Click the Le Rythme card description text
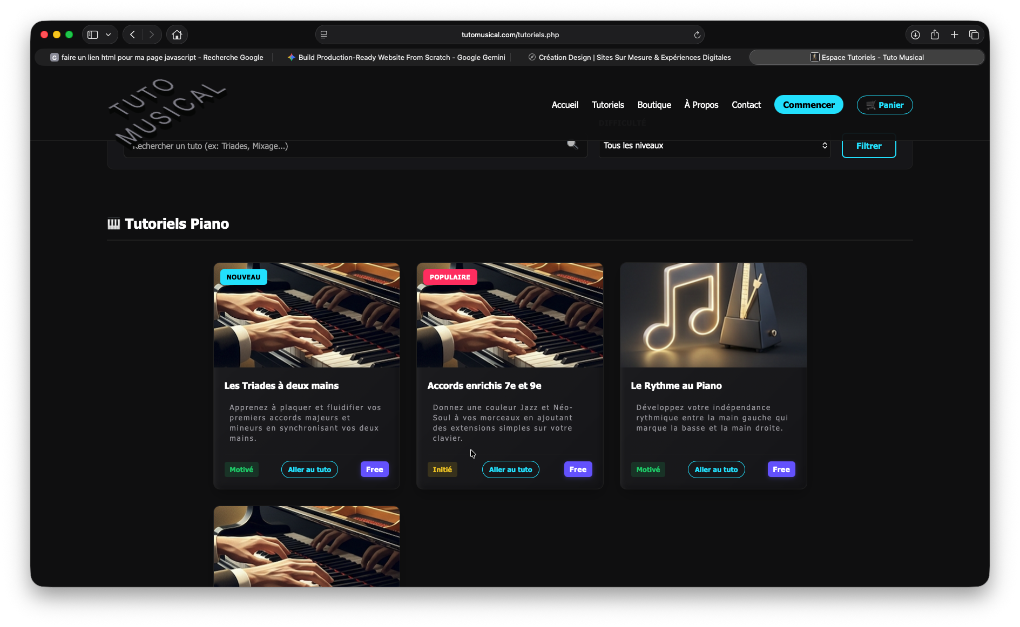This screenshot has height=627, width=1020. pyautogui.click(x=712, y=418)
